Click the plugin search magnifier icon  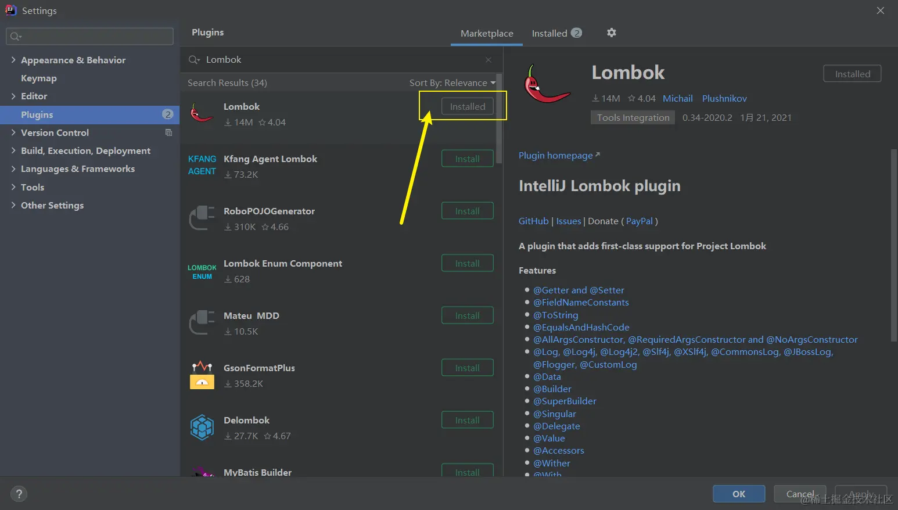(x=194, y=60)
